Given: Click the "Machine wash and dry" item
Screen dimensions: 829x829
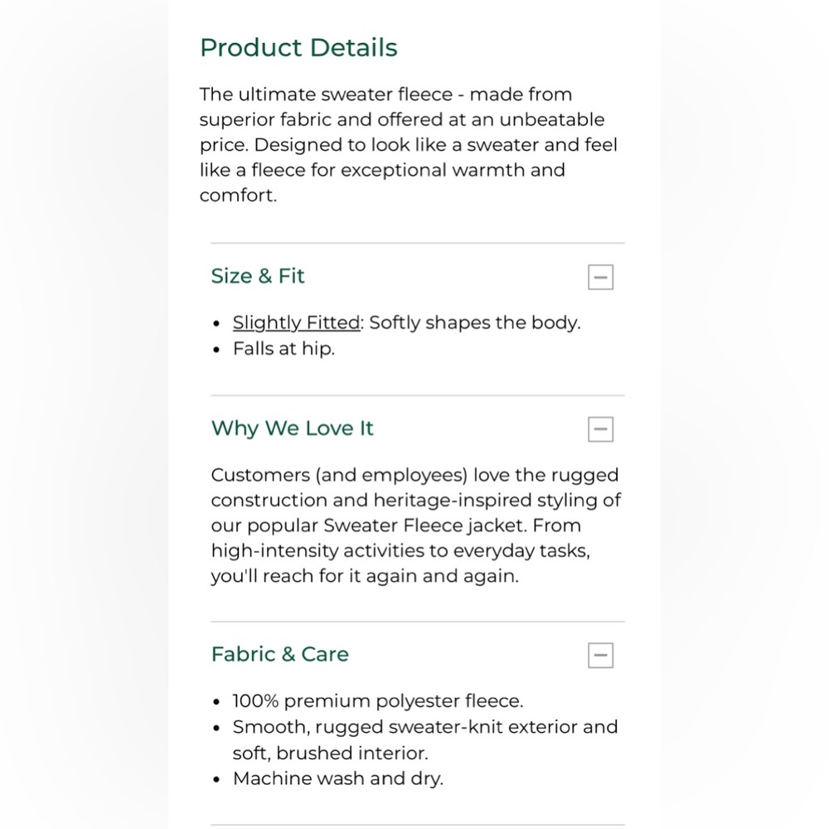Looking at the screenshot, I should (337, 778).
